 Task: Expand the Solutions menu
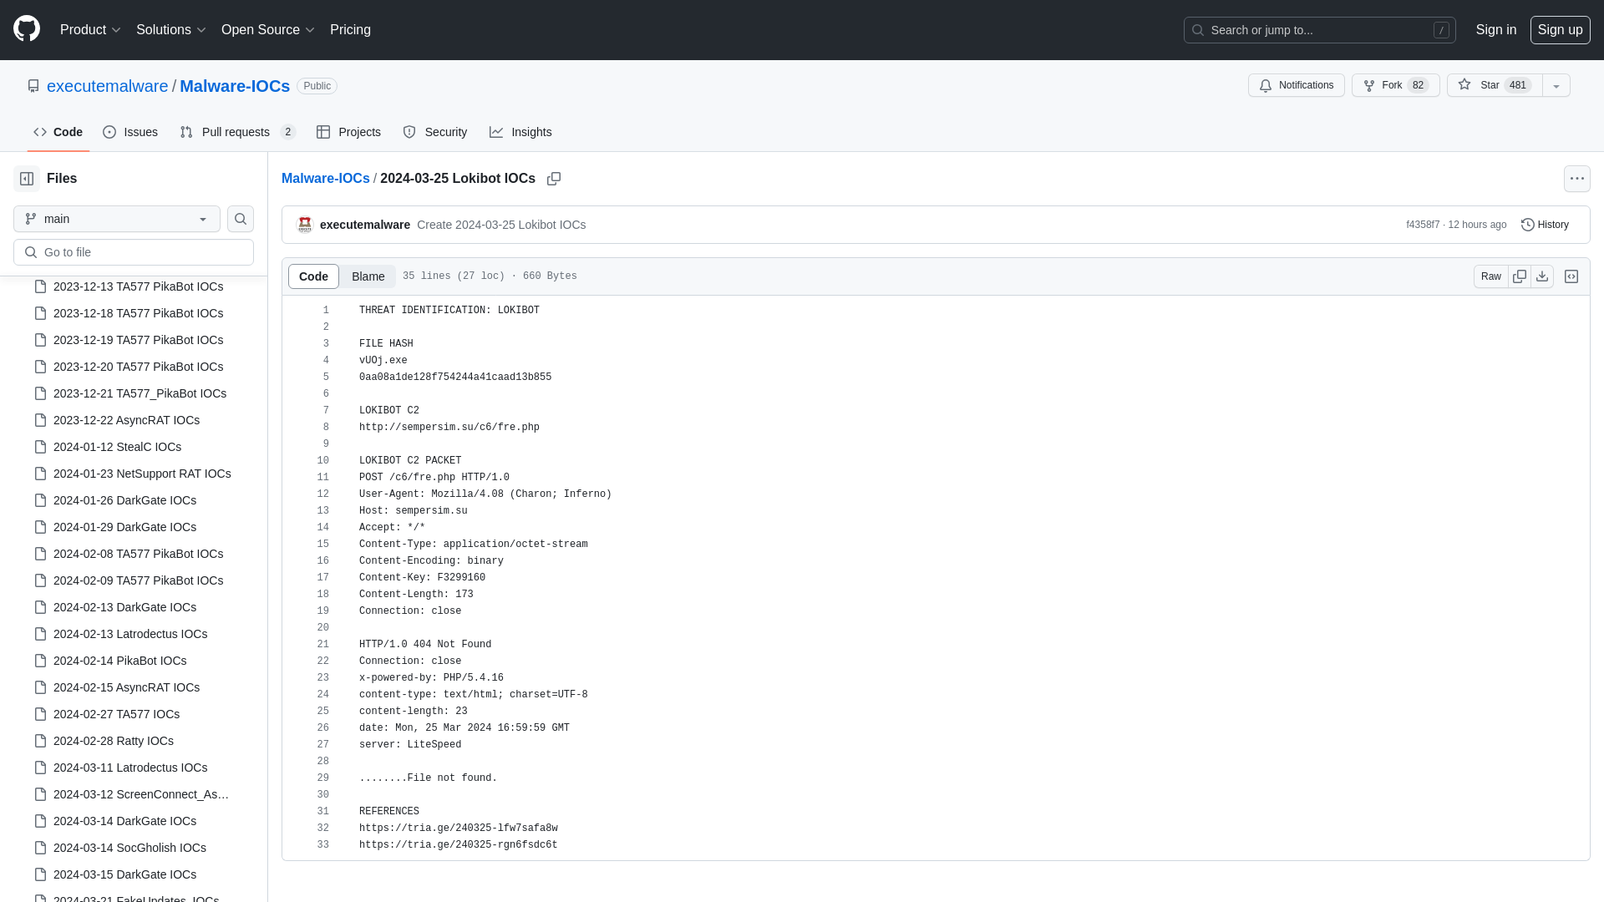coord(170,30)
